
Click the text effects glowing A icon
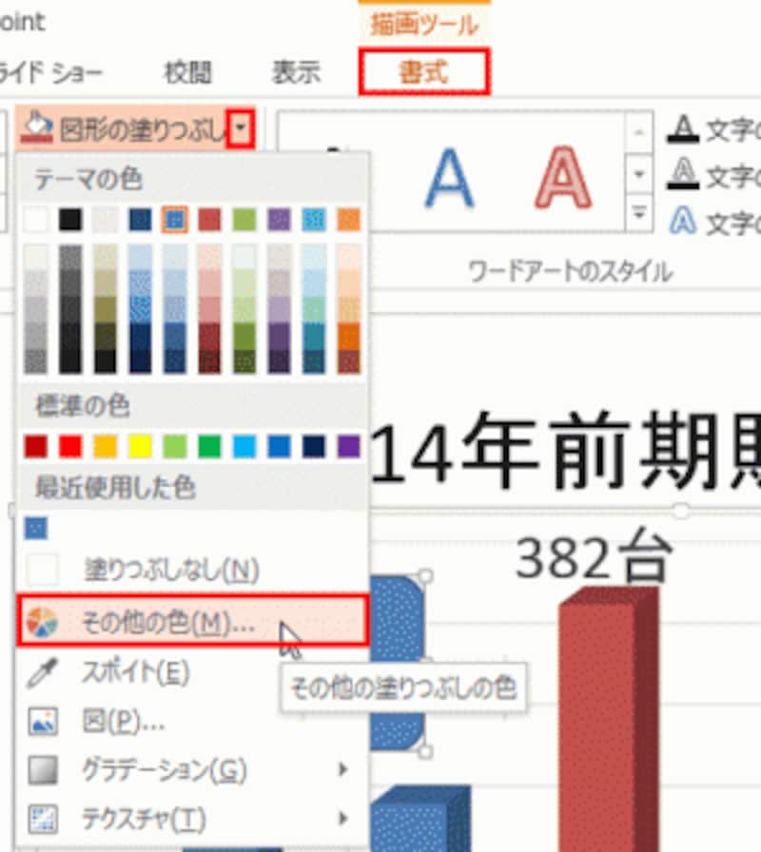coord(683,221)
